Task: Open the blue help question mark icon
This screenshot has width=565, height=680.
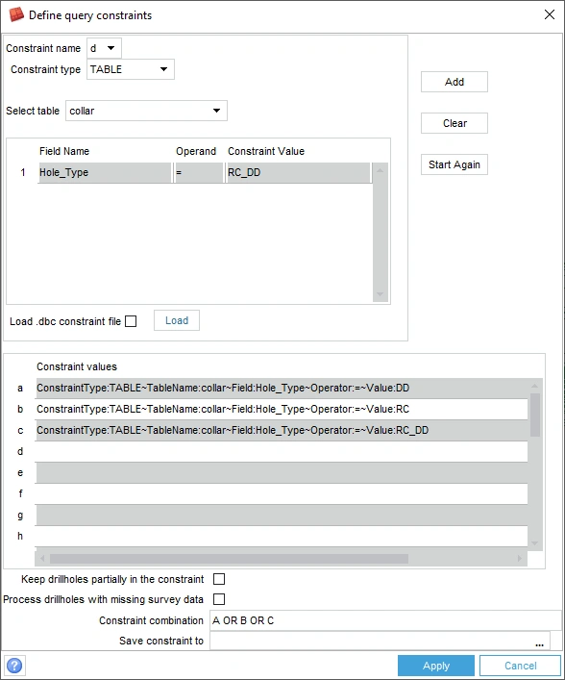Action: click(14, 666)
